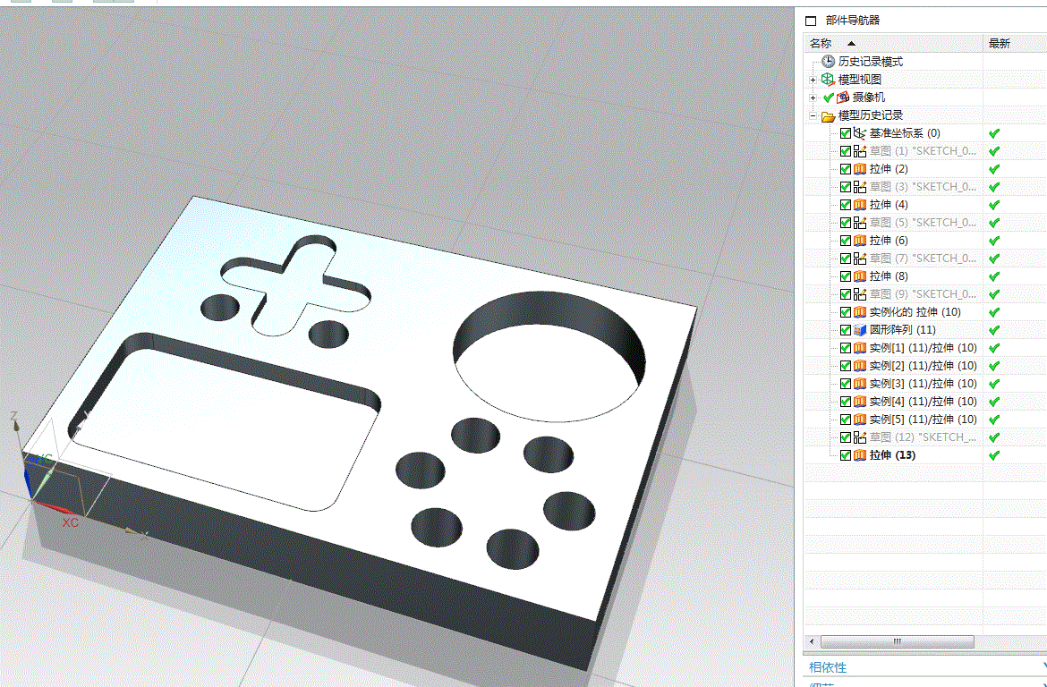The width and height of the screenshot is (1047, 687).
Task: Select the 实例[4] (11)/拉伸 (10) label
Action: pos(924,402)
